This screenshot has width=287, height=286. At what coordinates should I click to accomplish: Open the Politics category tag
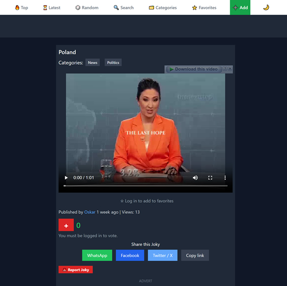coord(113,63)
